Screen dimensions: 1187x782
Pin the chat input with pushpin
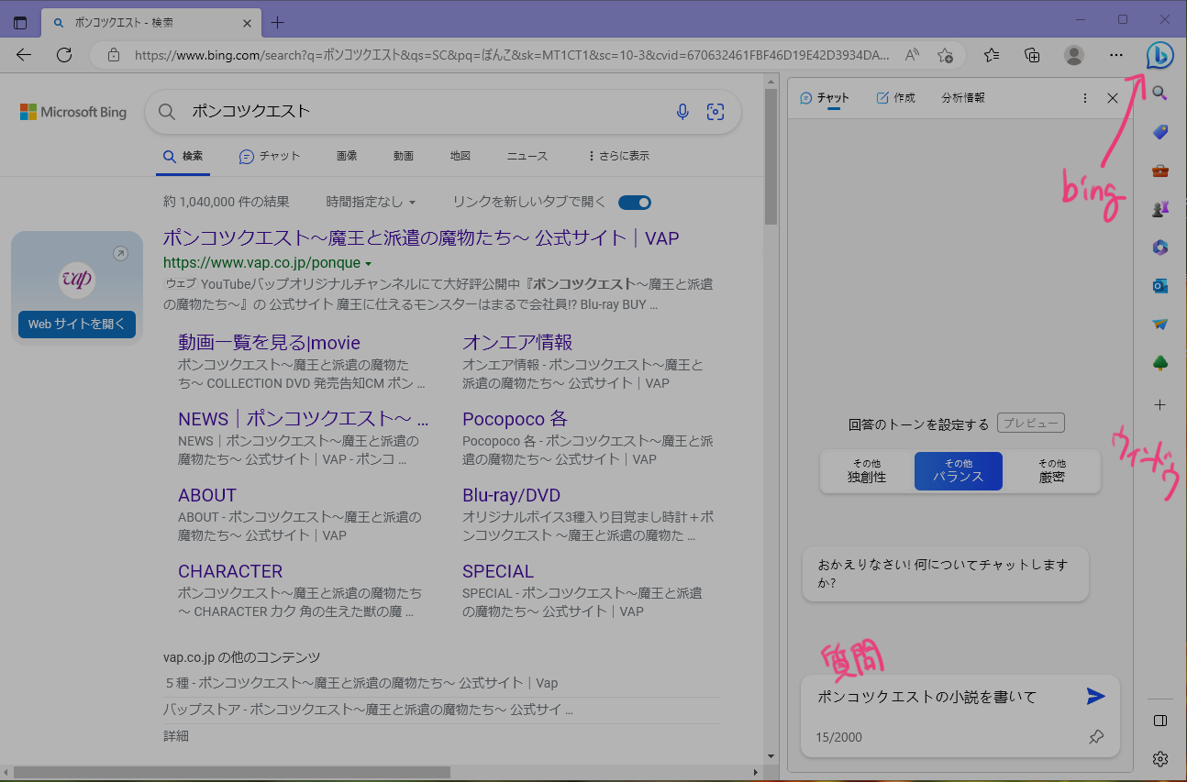[1096, 737]
